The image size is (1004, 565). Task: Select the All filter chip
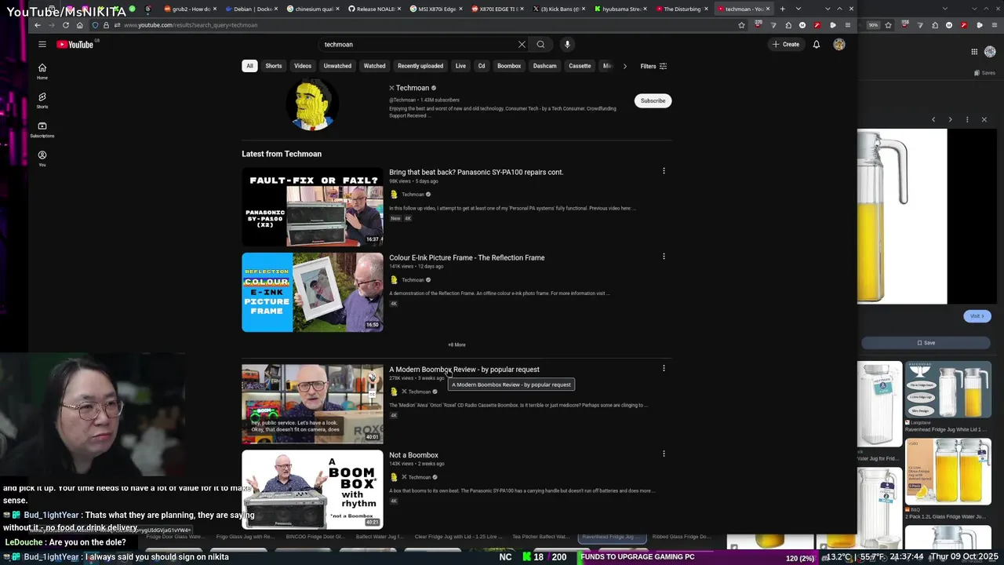(x=249, y=66)
